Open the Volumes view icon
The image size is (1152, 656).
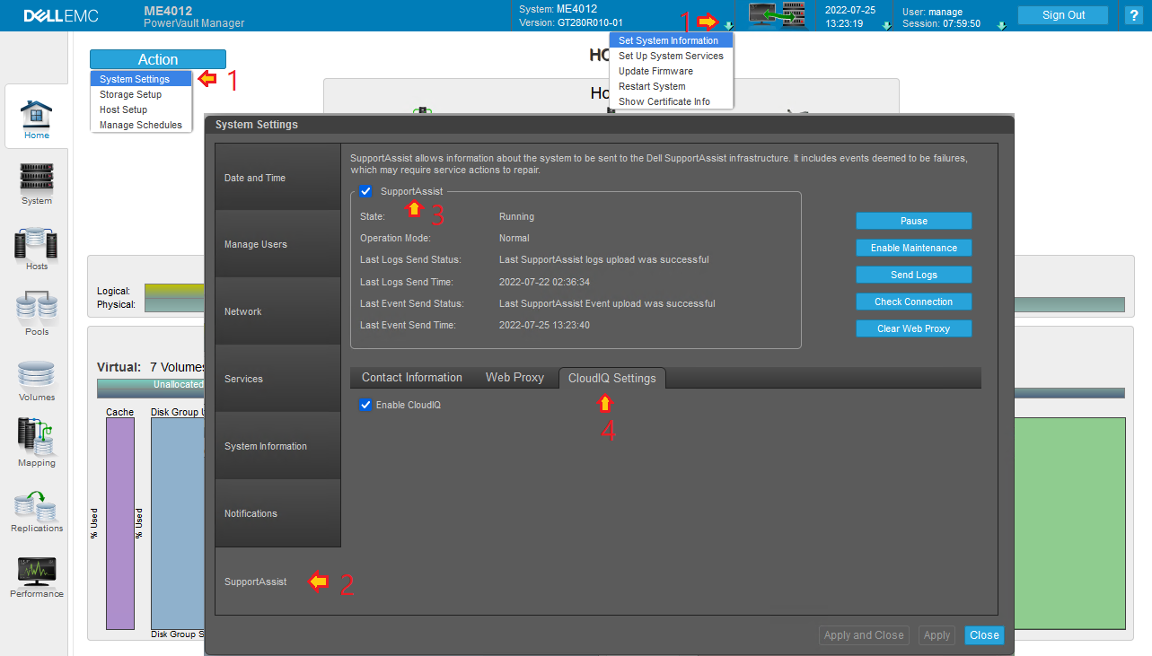tap(36, 375)
